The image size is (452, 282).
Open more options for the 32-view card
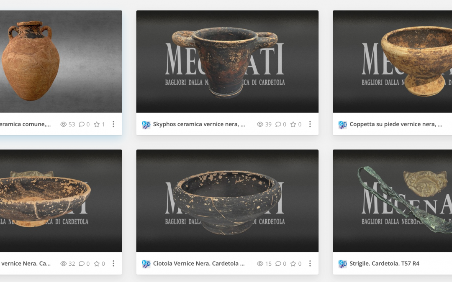point(113,263)
